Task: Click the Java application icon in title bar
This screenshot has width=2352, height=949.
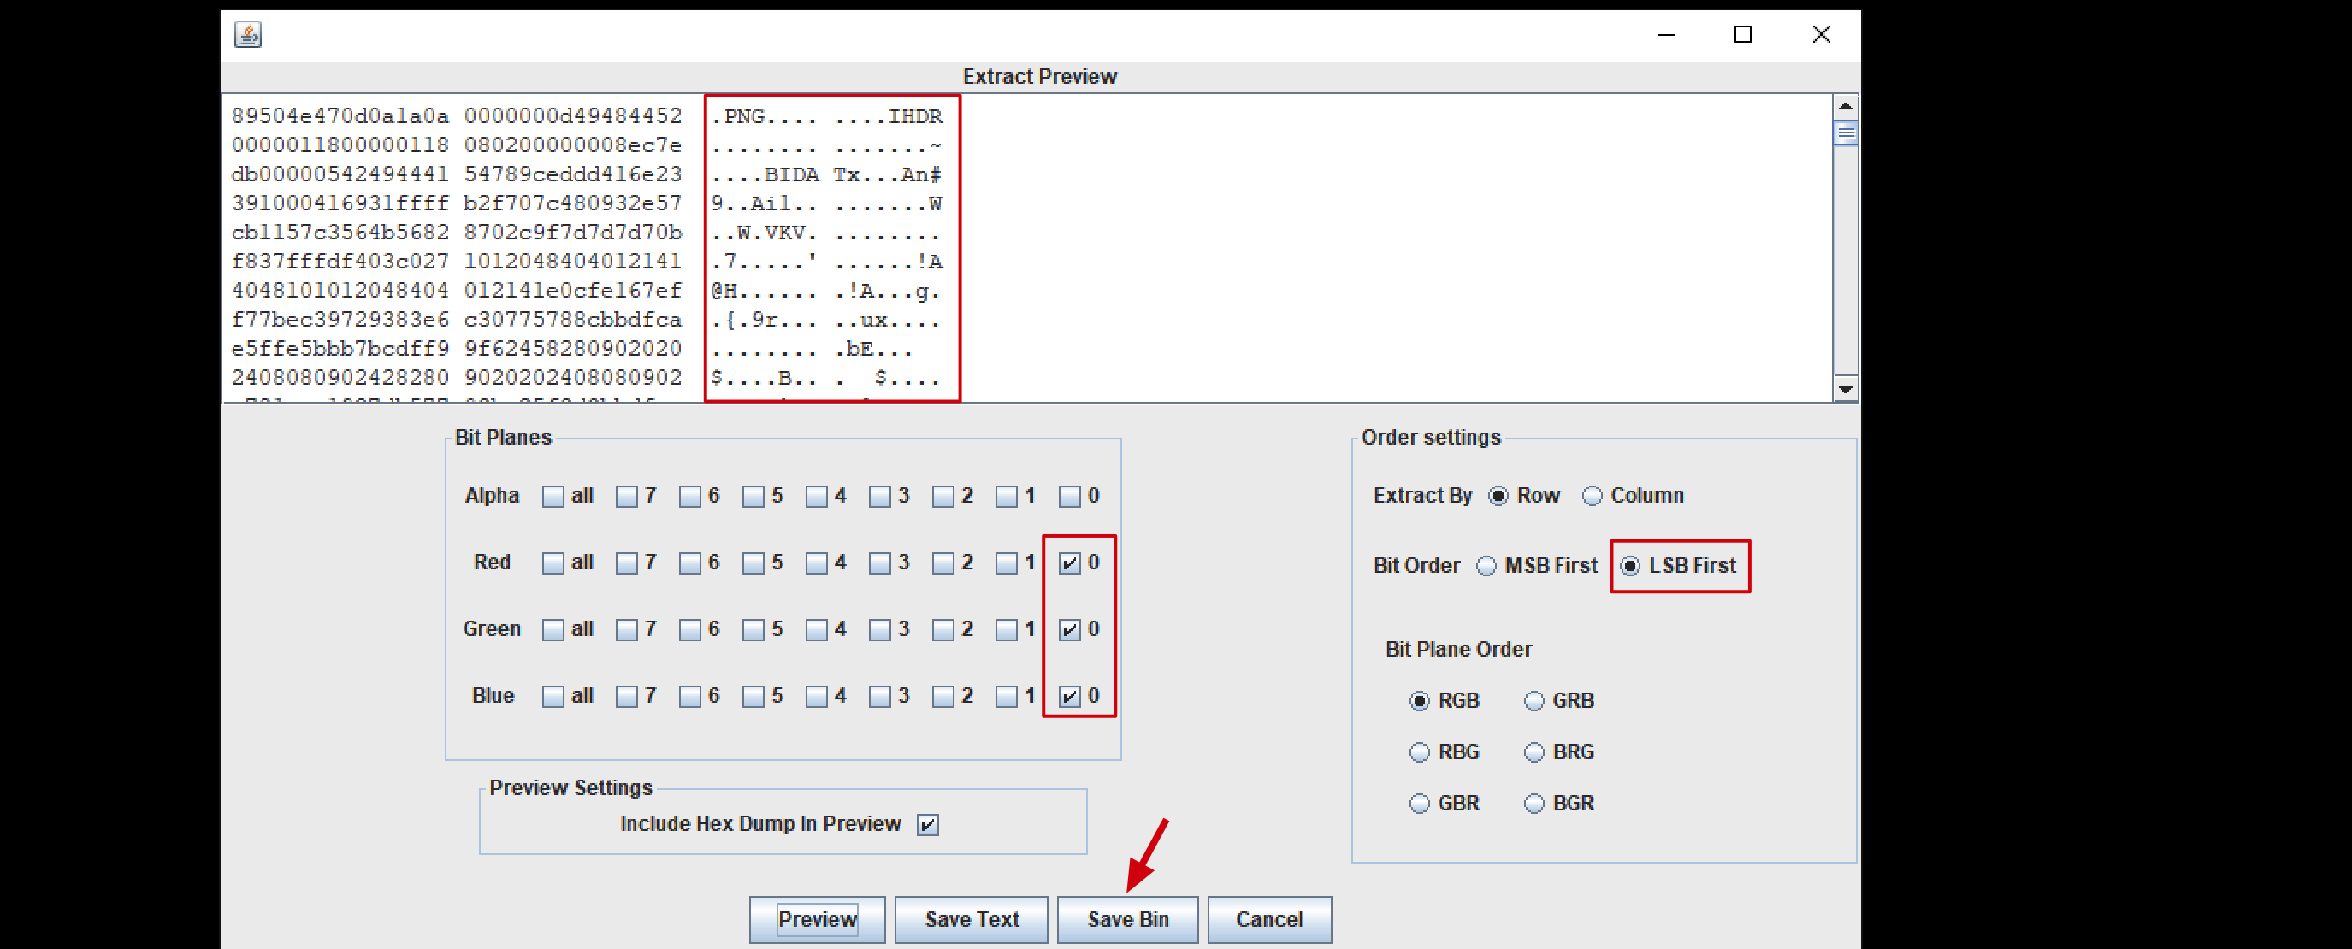Action: (247, 35)
